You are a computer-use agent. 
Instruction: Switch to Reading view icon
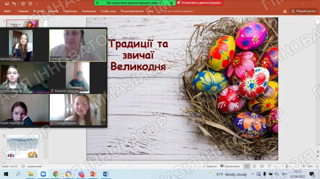pos(262,166)
